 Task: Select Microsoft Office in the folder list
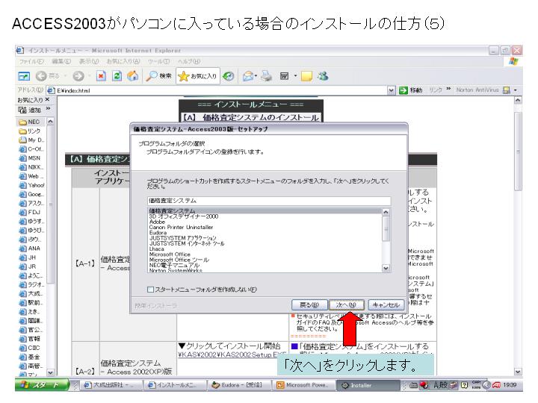(x=170, y=254)
